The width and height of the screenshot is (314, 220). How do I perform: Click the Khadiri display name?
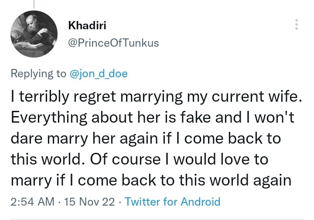(x=87, y=26)
